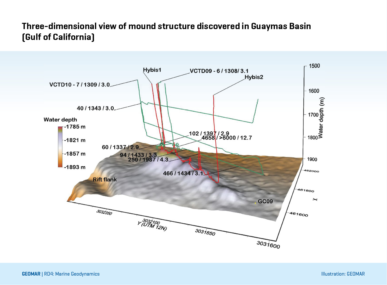Screen dimensions: 387x285
Task: Click the Hybis2 label
Action: pos(254,77)
